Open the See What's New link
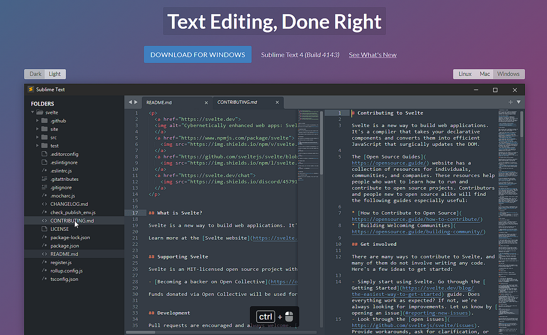This screenshot has width=547, height=335. point(372,55)
